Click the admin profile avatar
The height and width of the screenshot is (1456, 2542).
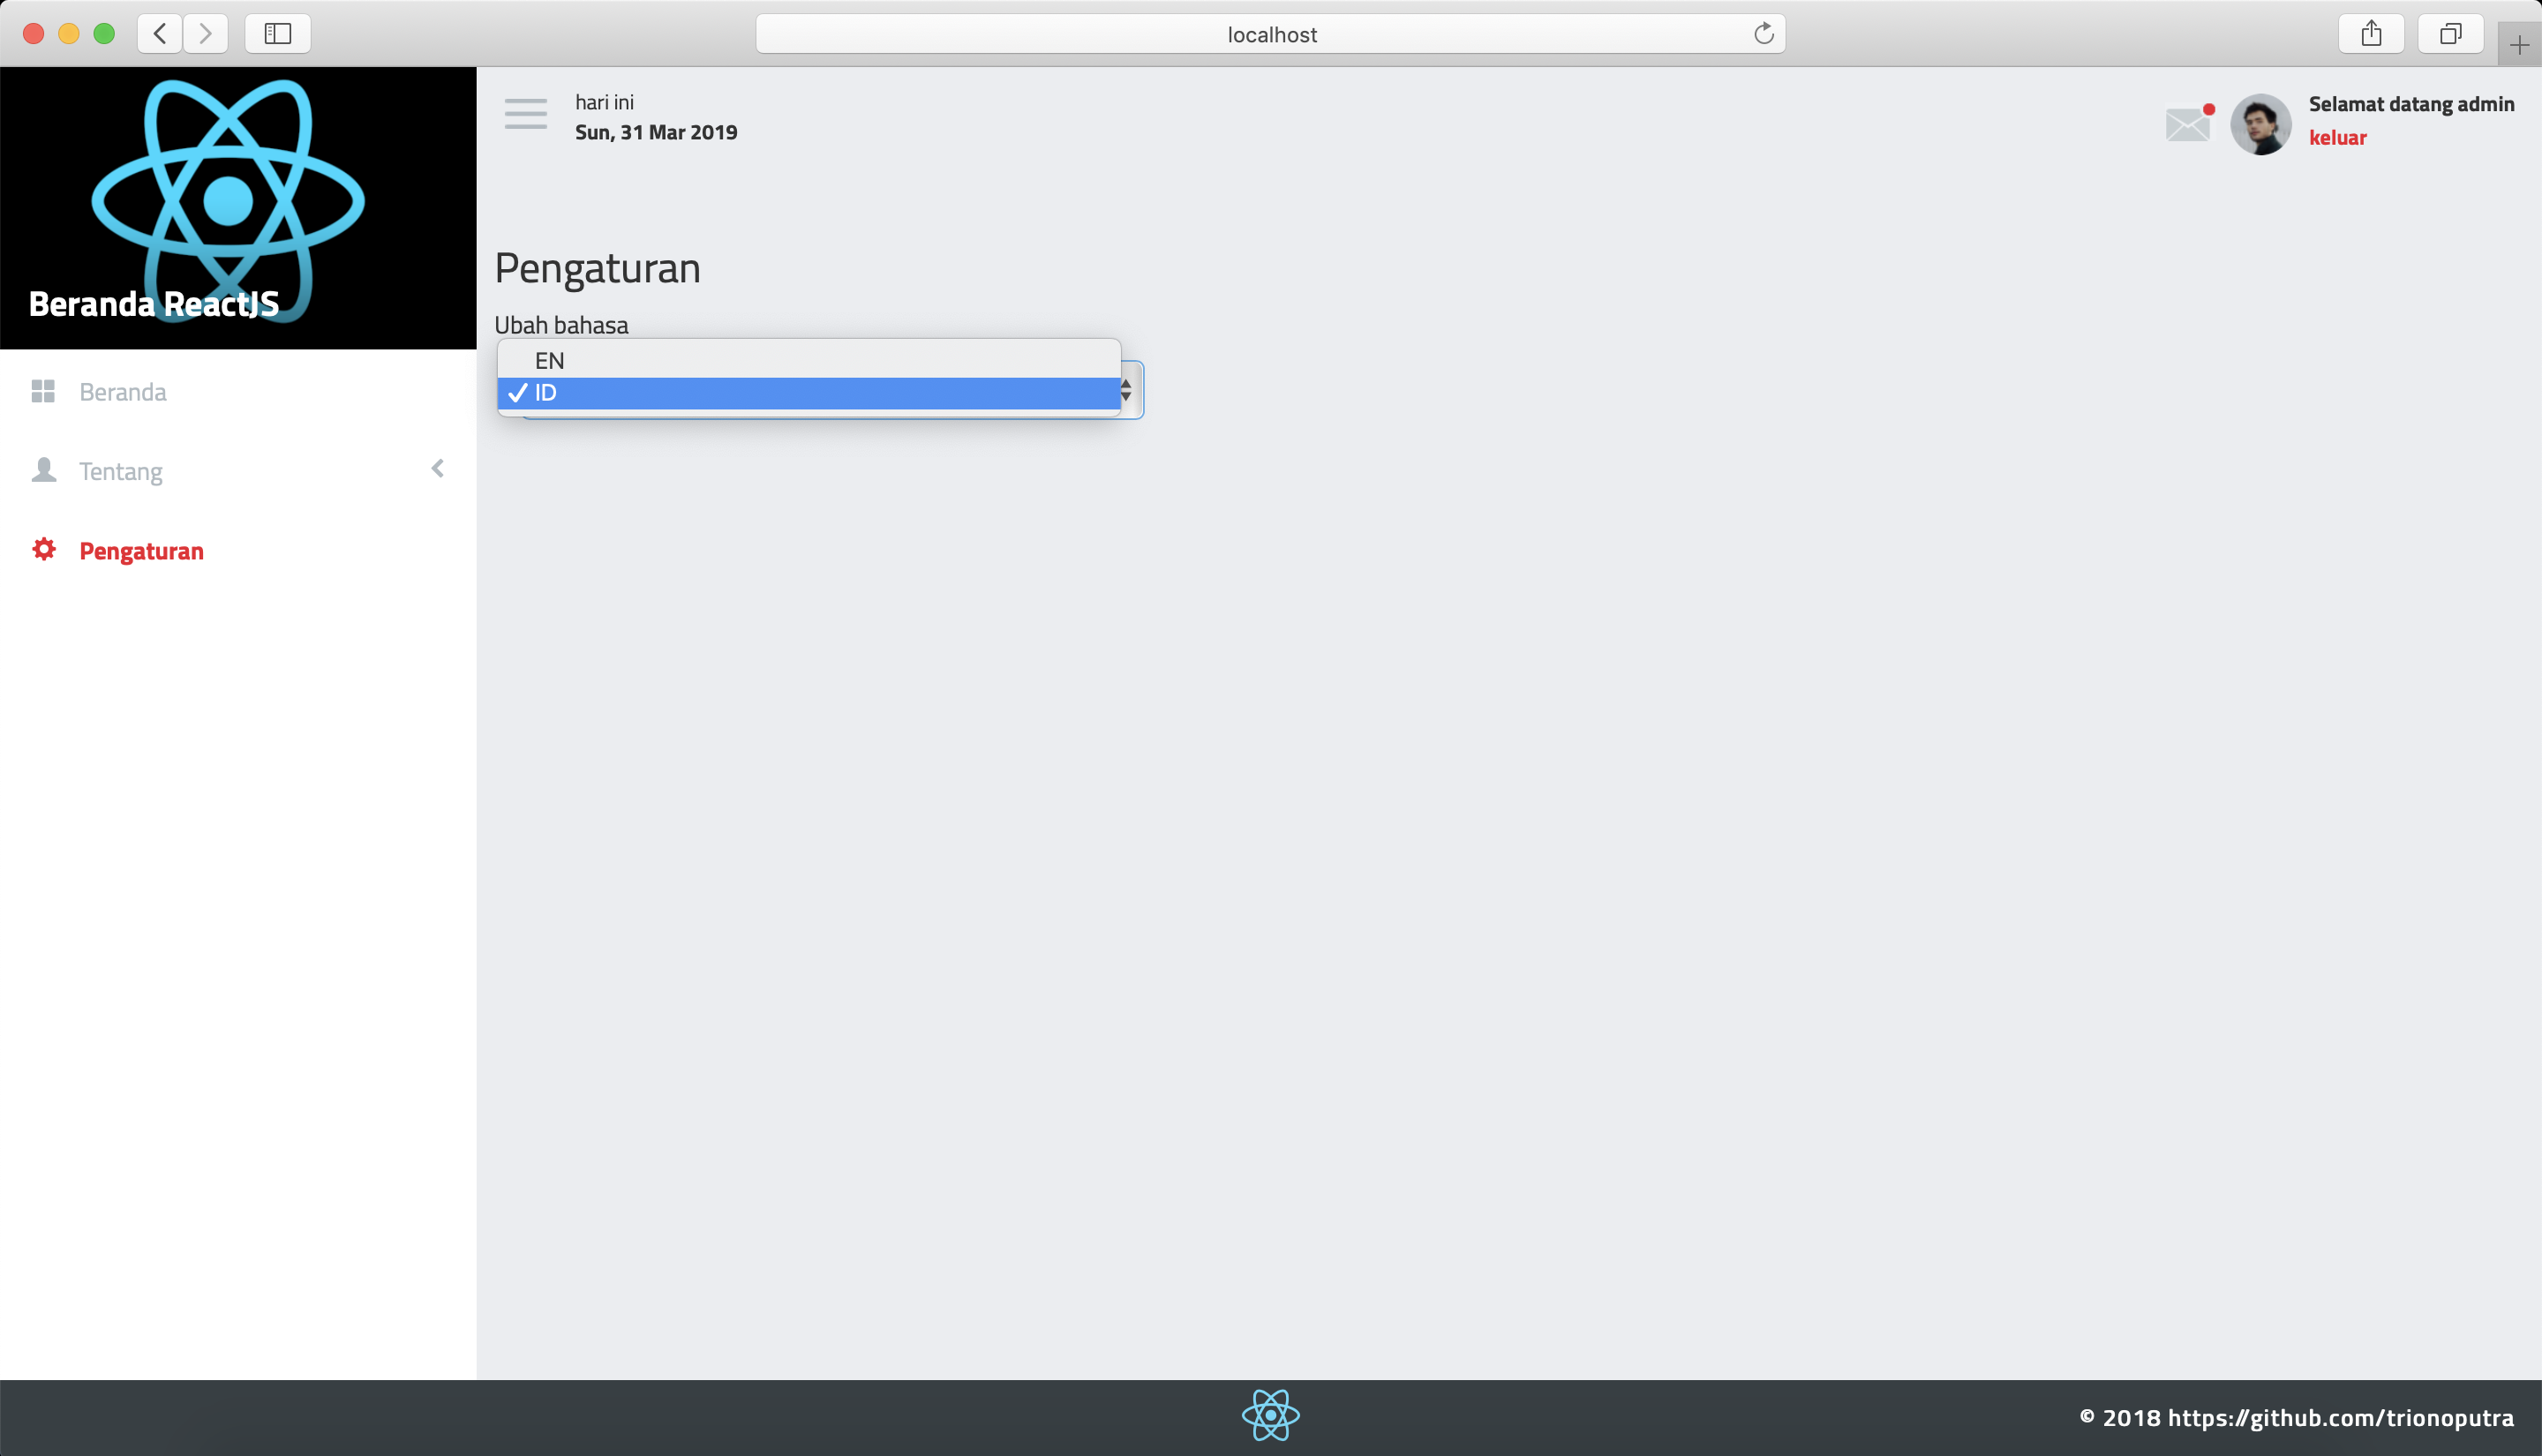(x=2260, y=125)
